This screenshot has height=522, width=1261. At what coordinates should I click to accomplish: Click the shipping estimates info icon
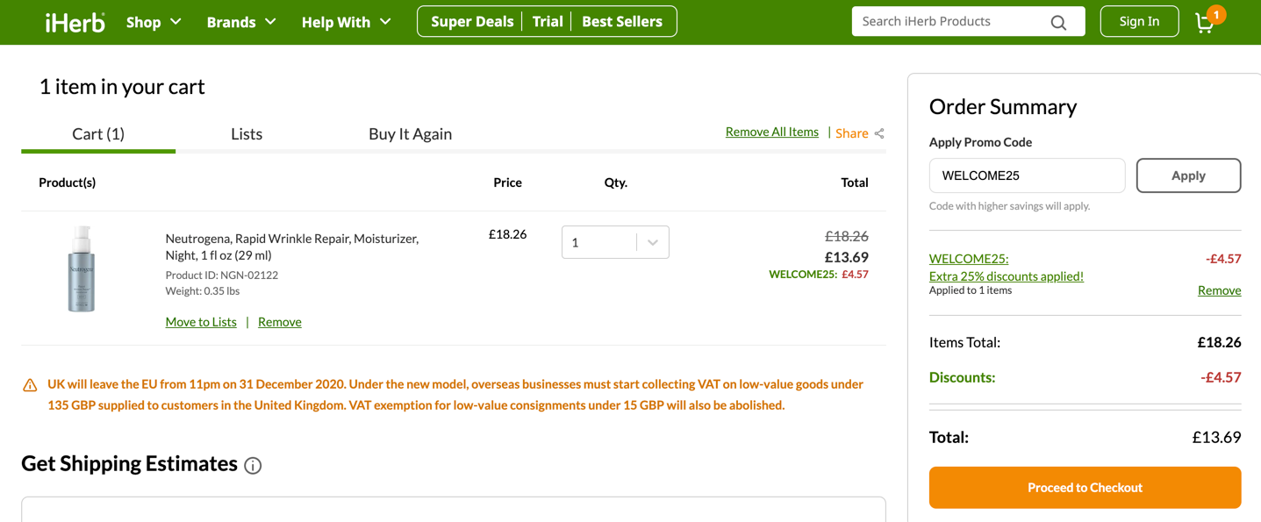click(253, 466)
